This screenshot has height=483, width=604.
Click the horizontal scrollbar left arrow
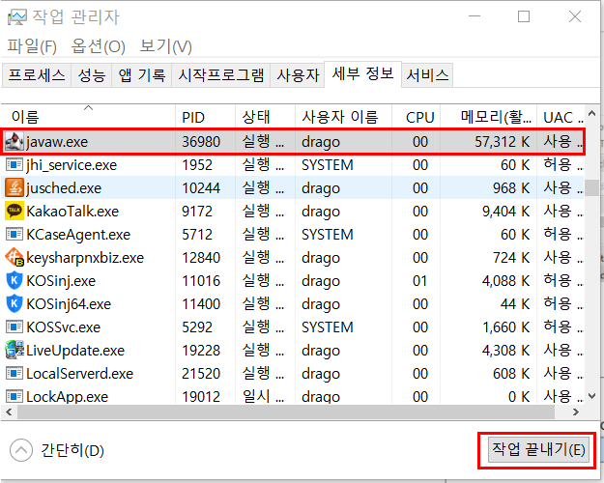tap(10, 412)
